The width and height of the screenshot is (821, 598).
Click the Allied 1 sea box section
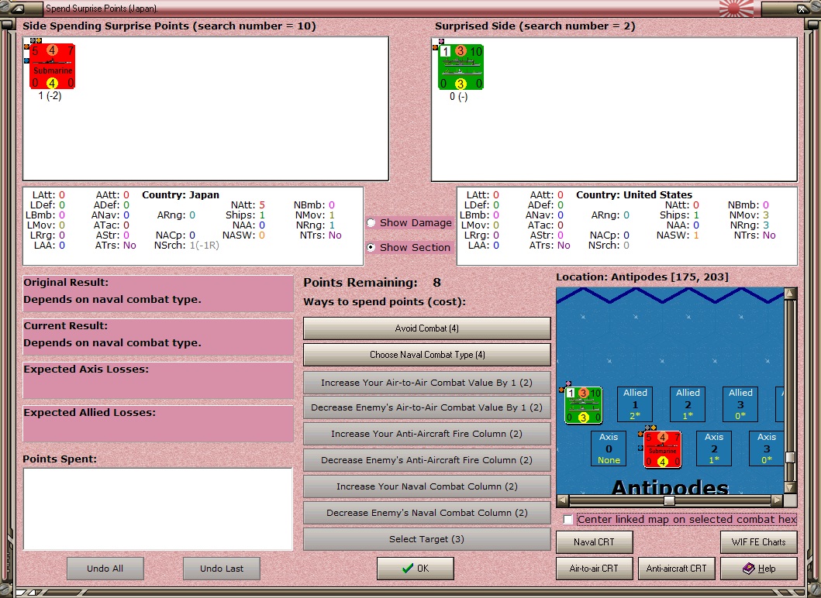pyautogui.click(x=635, y=404)
